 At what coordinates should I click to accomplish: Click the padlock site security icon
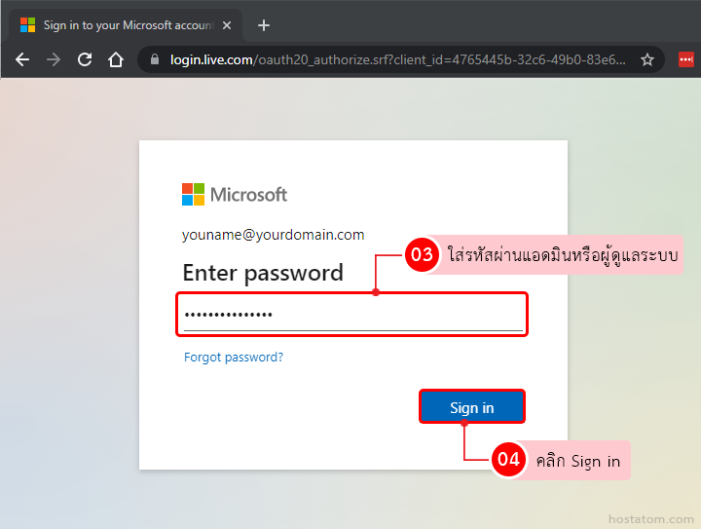[x=154, y=59]
